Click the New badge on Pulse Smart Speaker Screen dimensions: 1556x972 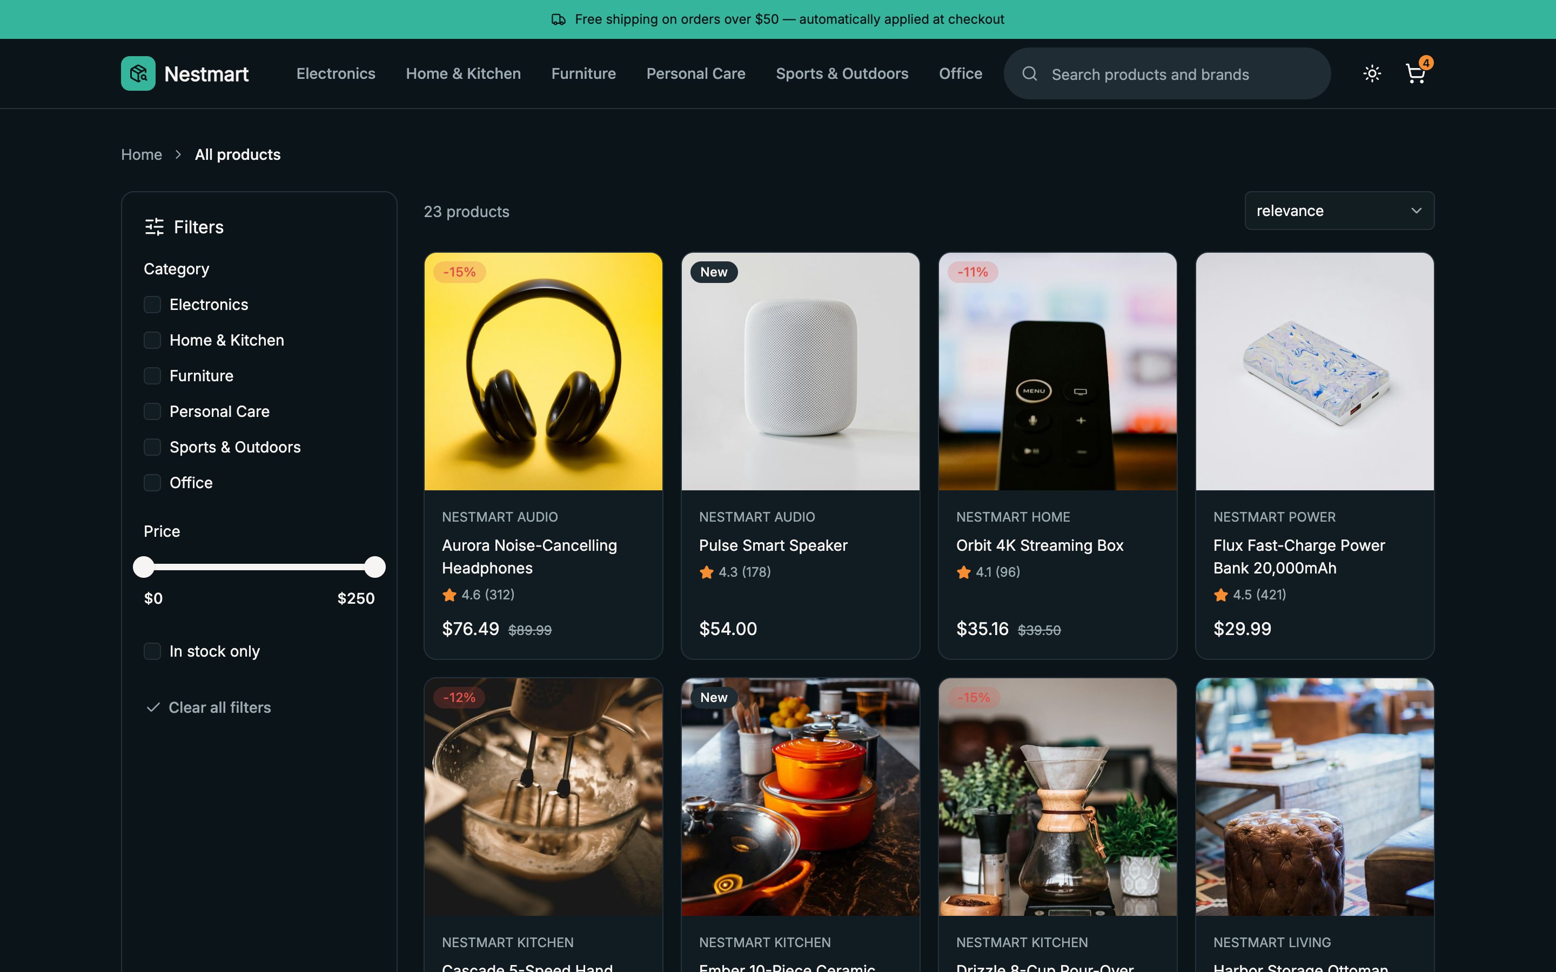pyautogui.click(x=714, y=272)
